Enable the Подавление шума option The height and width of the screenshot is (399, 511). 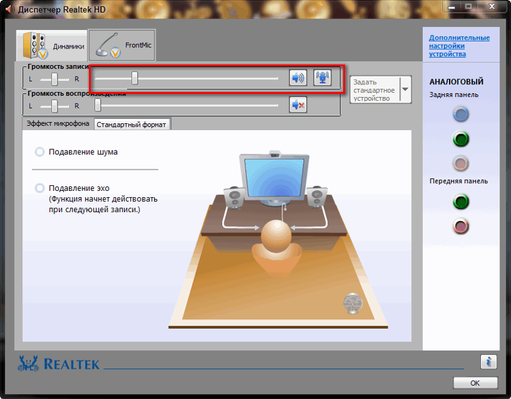click(40, 152)
